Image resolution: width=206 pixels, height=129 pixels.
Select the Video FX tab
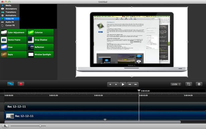pos(10,19)
